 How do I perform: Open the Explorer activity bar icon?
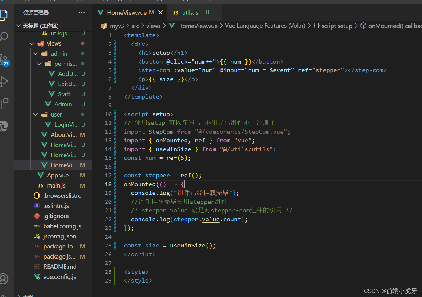click(x=3, y=15)
